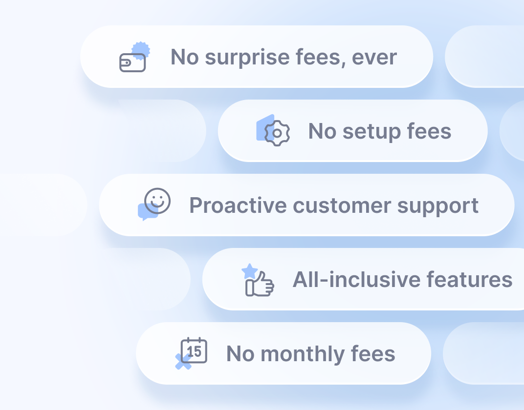The image size is (524, 410).
Task: Click the empty pill right of No monthly fees
Action: 485,353
